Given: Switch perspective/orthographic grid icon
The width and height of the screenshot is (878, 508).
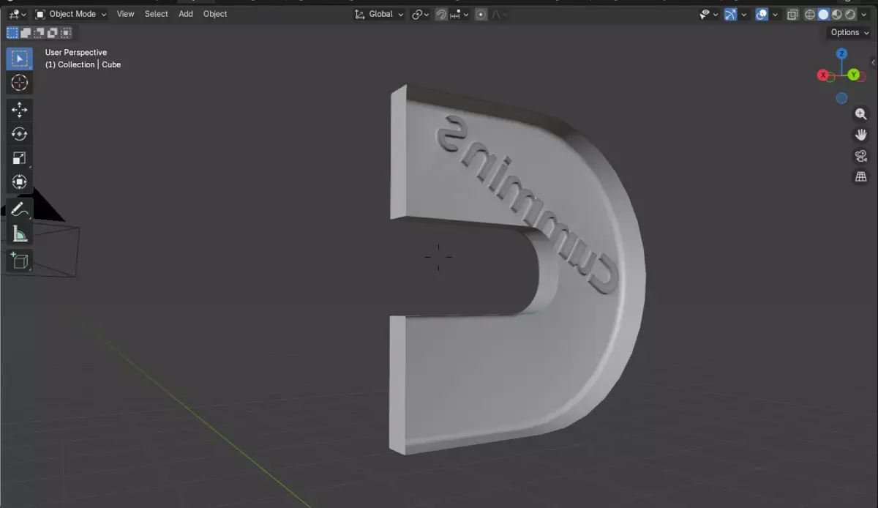Looking at the screenshot, I should click(x=861, y=176).
